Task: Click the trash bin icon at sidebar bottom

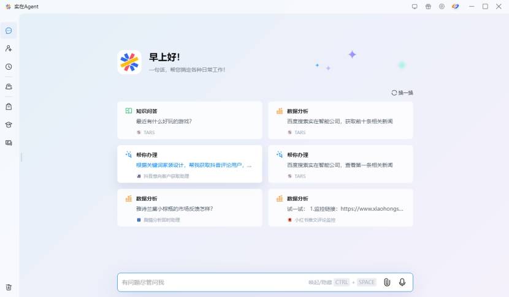Action: coord(9,287)
